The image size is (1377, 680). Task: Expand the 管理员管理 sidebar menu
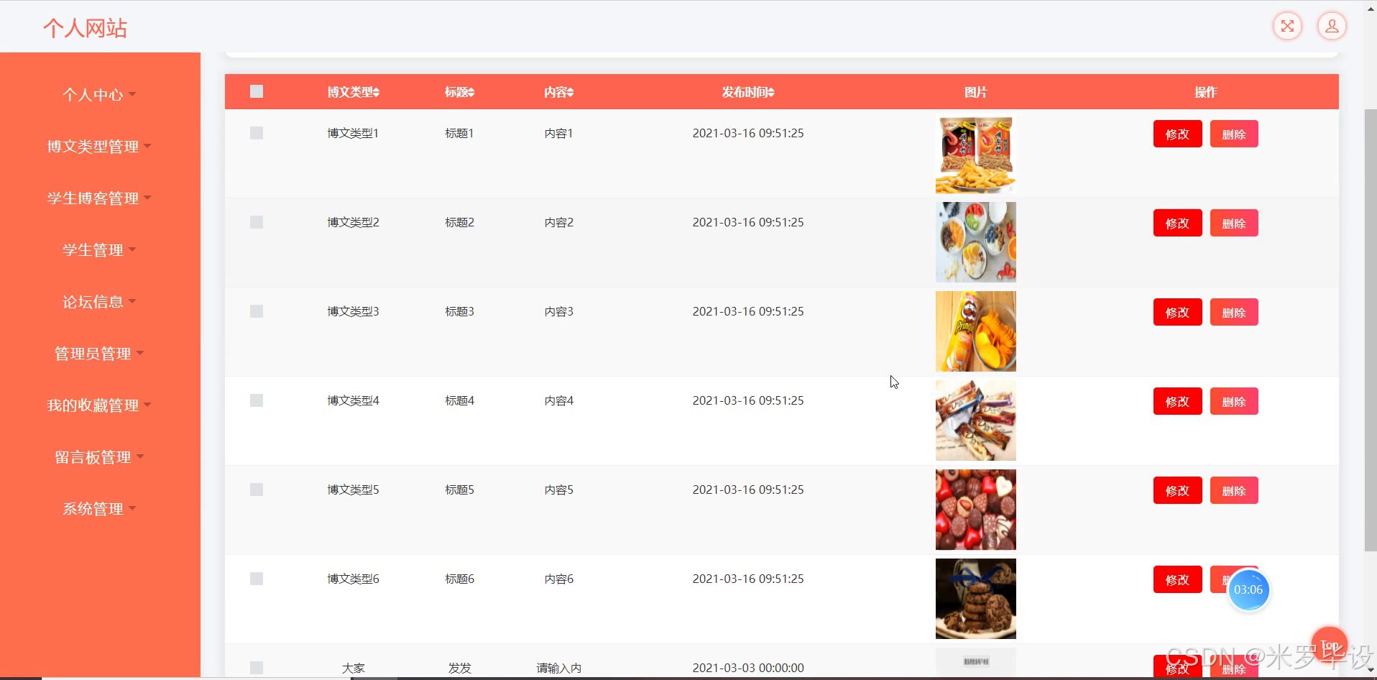pyautogui.click(x=100, y=354)
